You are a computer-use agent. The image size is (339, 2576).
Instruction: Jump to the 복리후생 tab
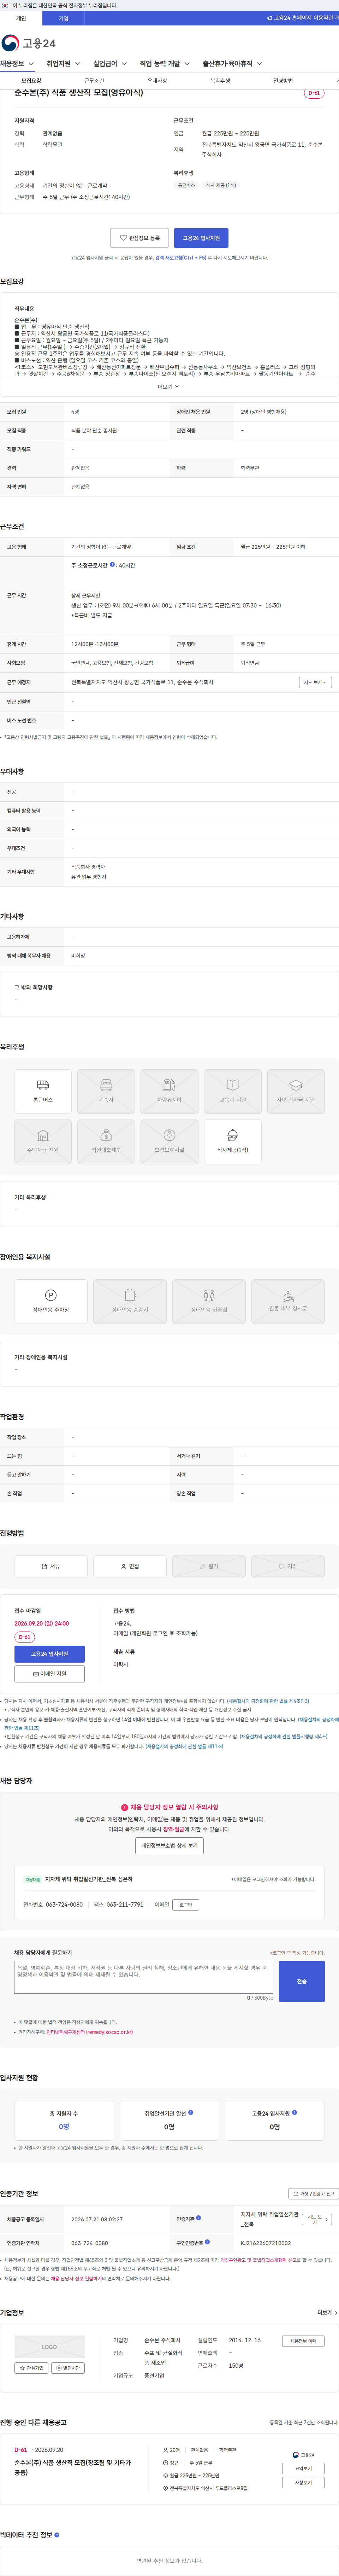click(220, 81)
